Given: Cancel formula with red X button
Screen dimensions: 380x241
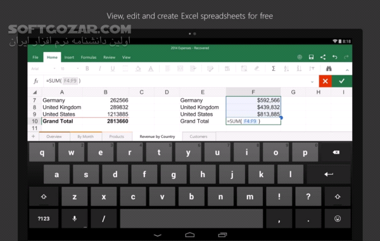Looking at the screenshot, I should pos(326,81).
